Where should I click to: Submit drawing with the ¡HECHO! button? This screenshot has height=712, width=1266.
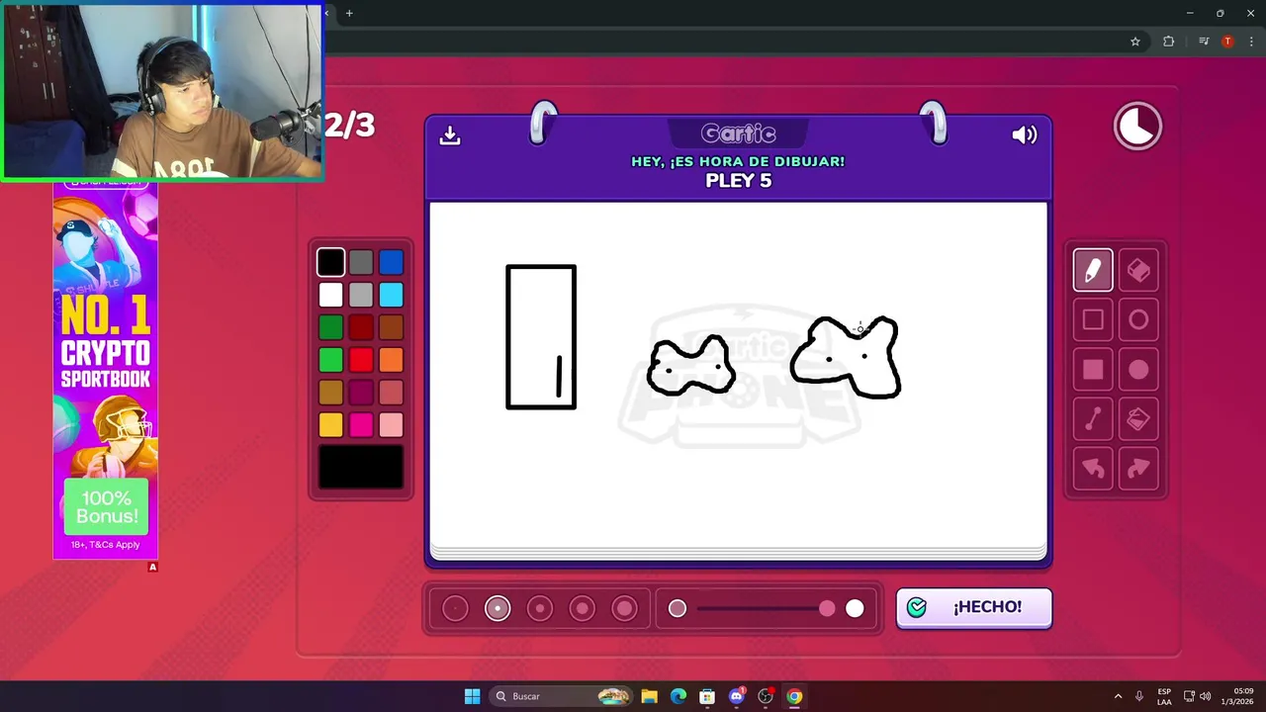point(974,607)
